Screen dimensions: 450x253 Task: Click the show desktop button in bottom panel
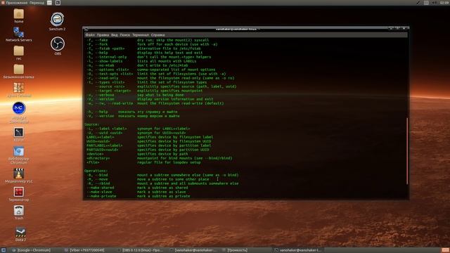click(3, 250)
